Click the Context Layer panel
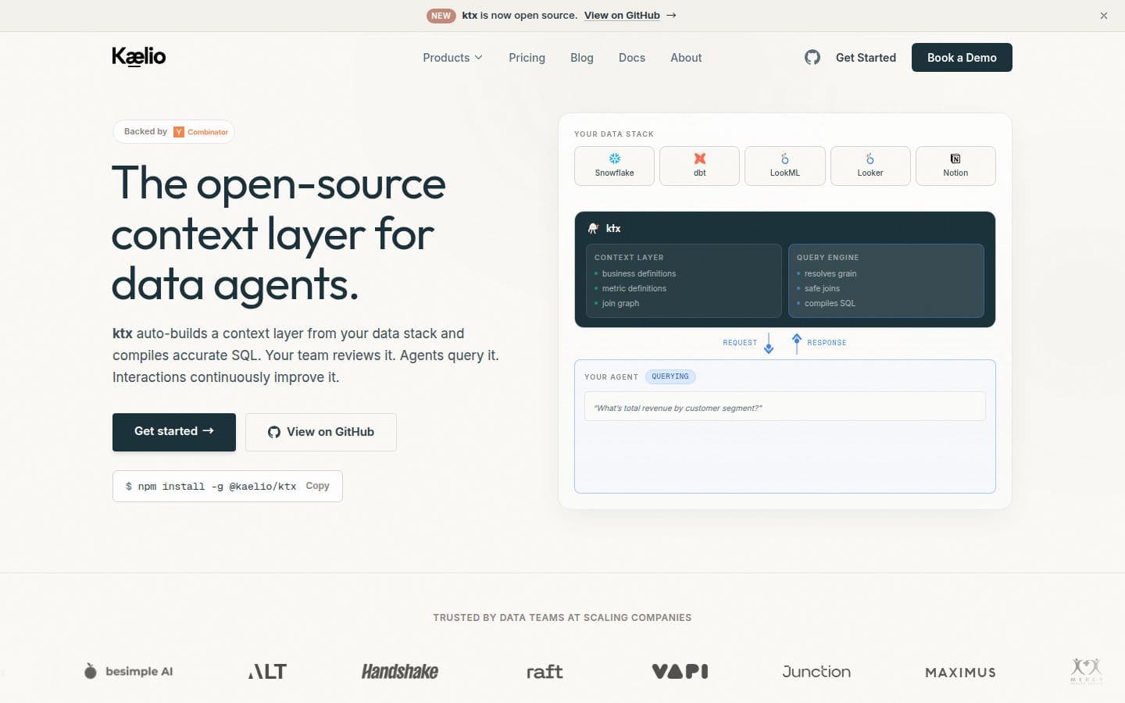The image size is (1125, 703). click(x=684, y=280)
